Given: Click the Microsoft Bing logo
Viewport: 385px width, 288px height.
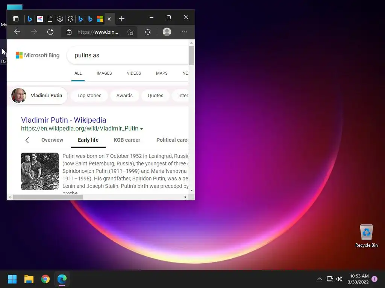Looking at the screenshot, I should 38,55.
